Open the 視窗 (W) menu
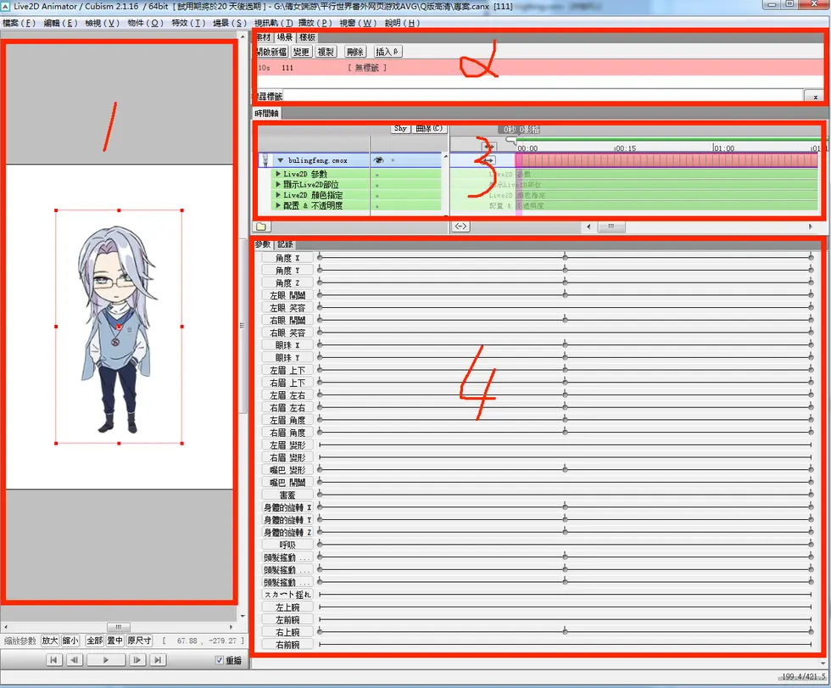 click(x=358, y=23)
